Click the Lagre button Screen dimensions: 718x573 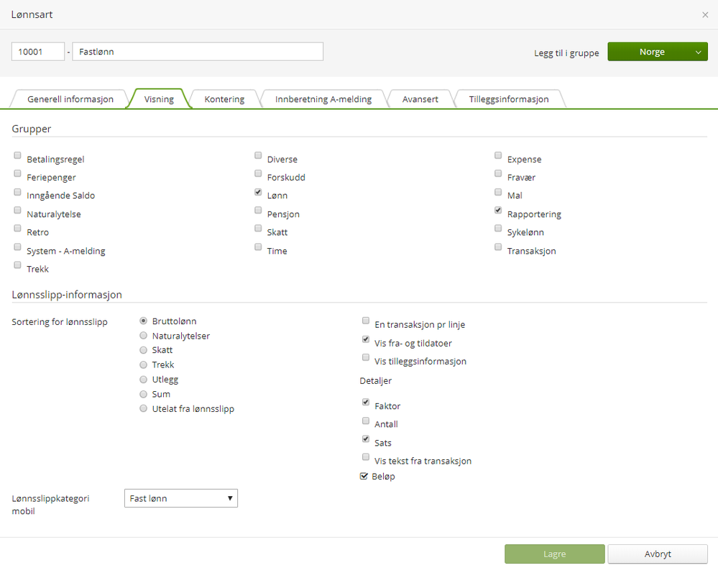coord(555,554)
